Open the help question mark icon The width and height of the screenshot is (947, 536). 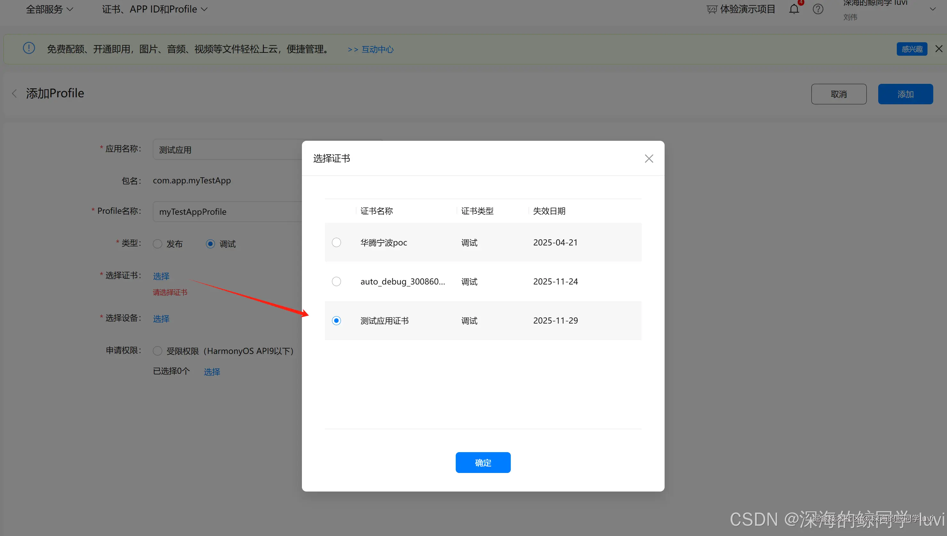tap(817, 9)
